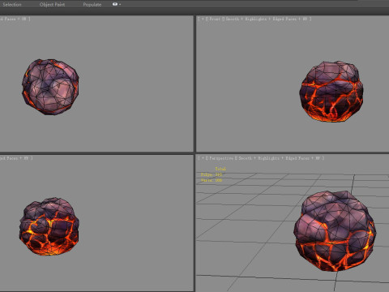Click the Front viewport name label

coord(215,19)
